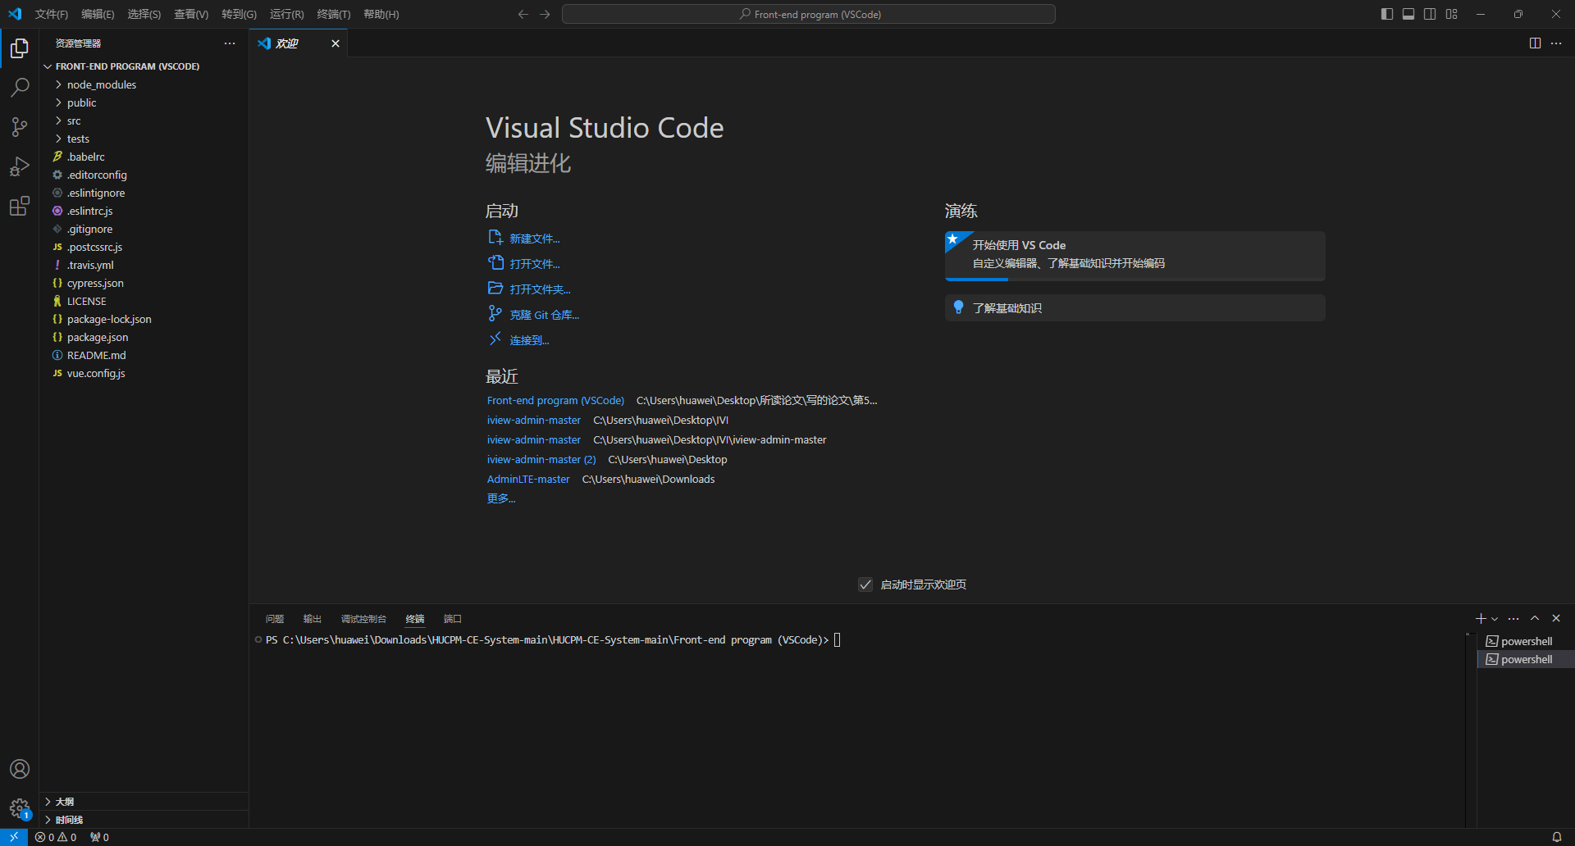Open the Explorer view in activity bar
The height and width of the screenshot is (846, 1575).
click(x=20, y=48)
